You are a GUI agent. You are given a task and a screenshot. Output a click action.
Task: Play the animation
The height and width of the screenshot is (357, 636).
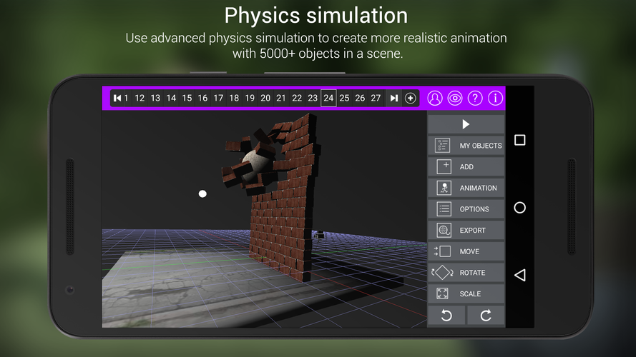[466, 124]
